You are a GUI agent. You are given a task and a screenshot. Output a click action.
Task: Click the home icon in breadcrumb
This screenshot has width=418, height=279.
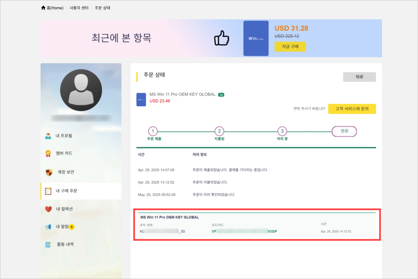43,8
